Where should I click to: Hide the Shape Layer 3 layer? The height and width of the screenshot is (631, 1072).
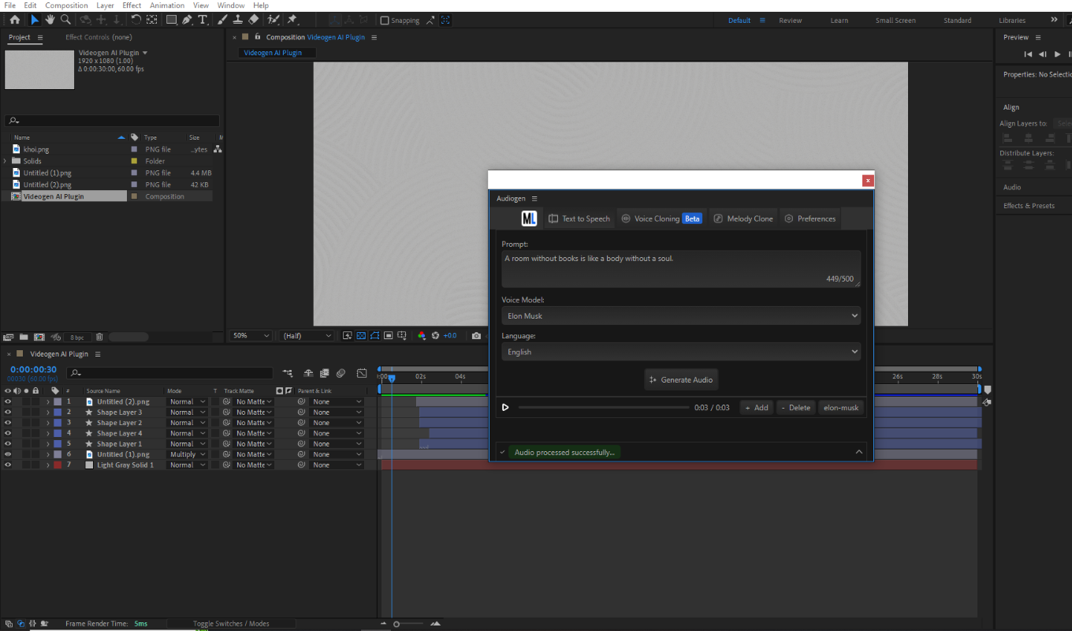(8, 413)
